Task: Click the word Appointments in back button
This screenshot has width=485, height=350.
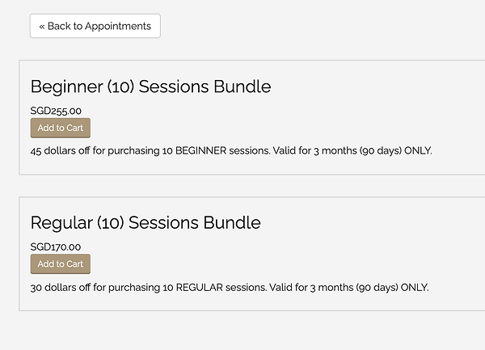Action: click(x=118, y=27)
